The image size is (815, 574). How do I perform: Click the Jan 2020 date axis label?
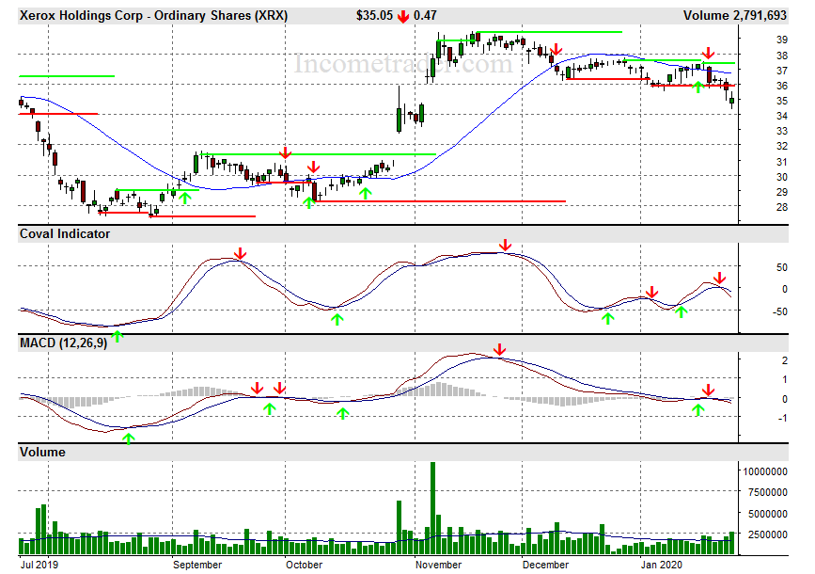(661, 565)
